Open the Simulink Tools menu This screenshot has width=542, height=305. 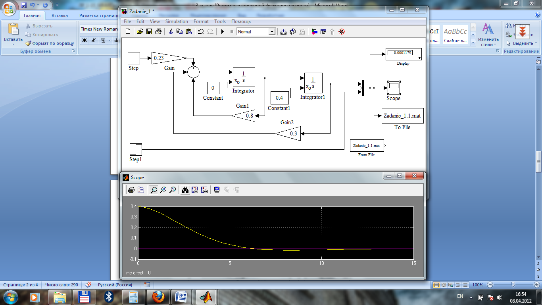pyautogui.click(x=220, y=21)
